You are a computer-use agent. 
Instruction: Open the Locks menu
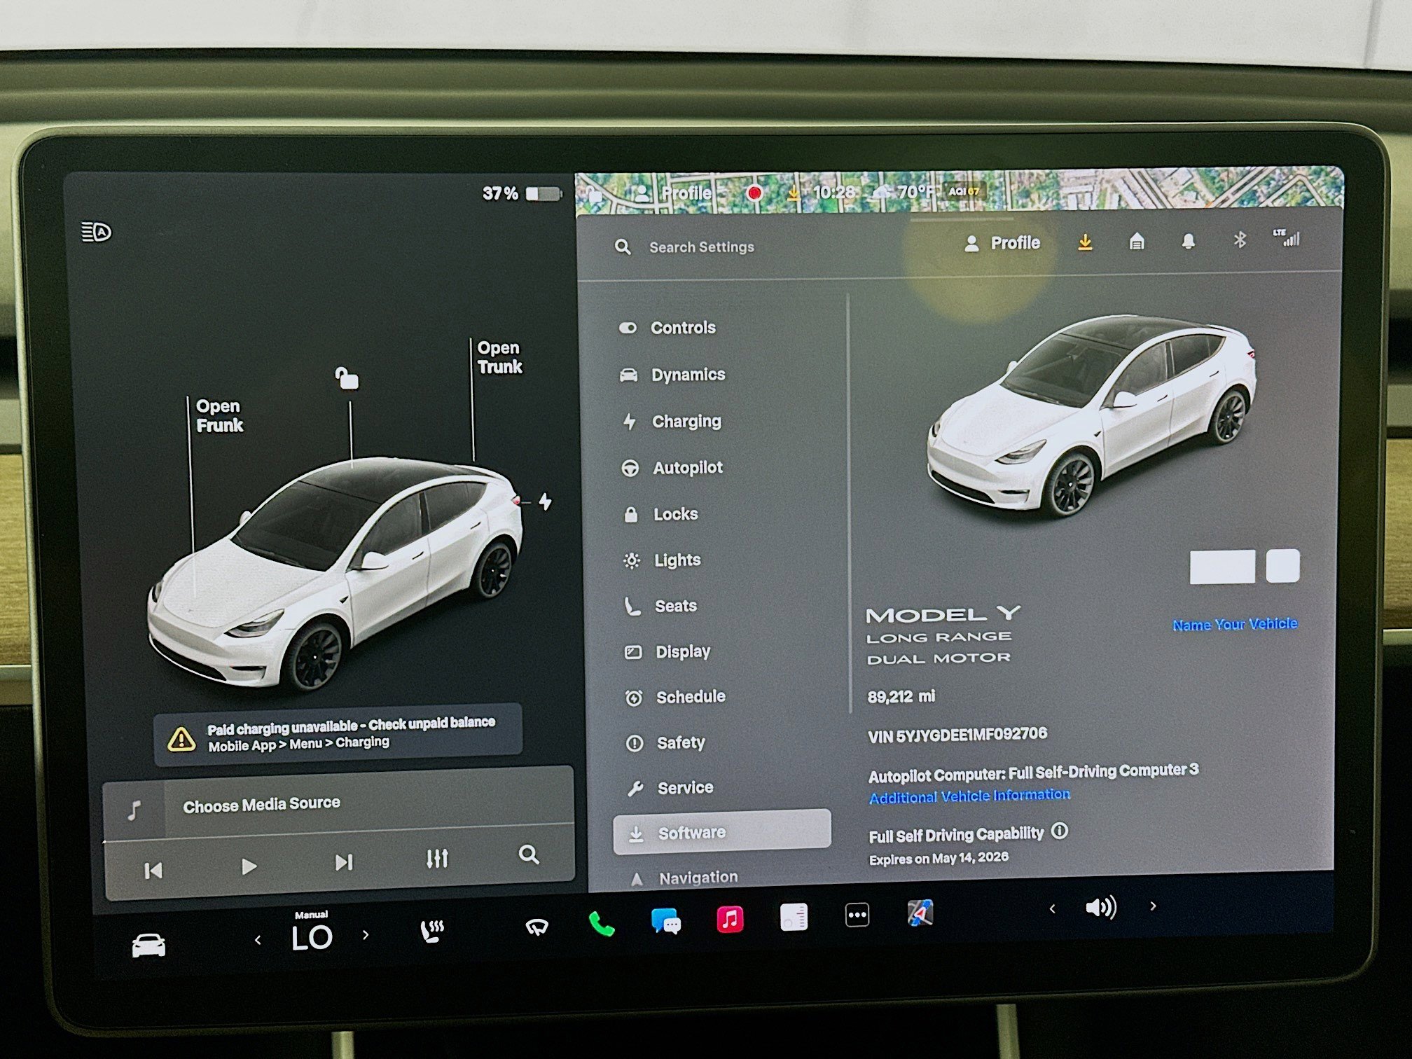coord(661,514)
